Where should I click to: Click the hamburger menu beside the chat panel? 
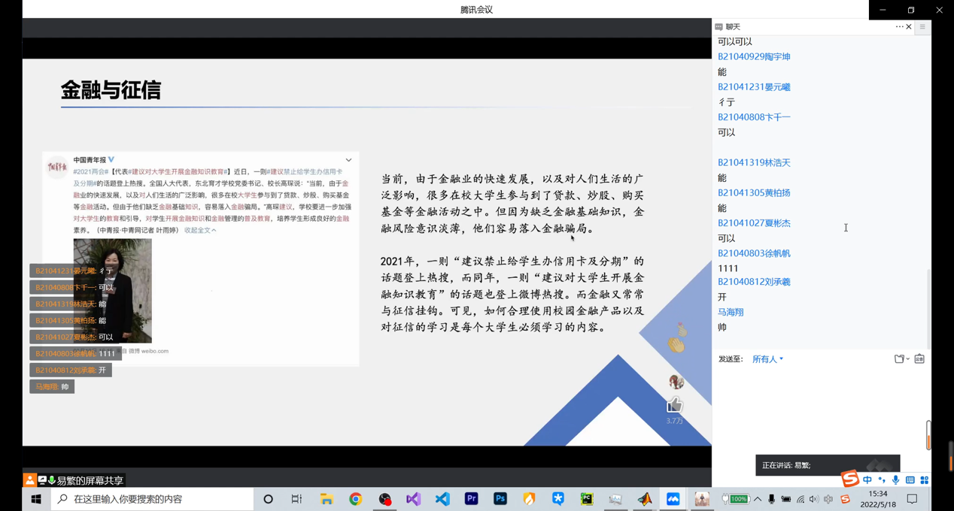[922, 27]
